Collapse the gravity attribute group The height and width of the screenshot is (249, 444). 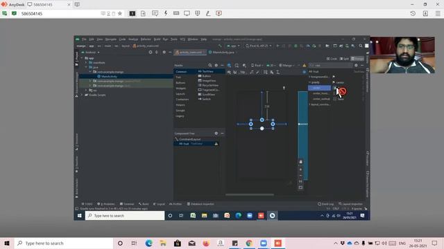tap(310, 82)
